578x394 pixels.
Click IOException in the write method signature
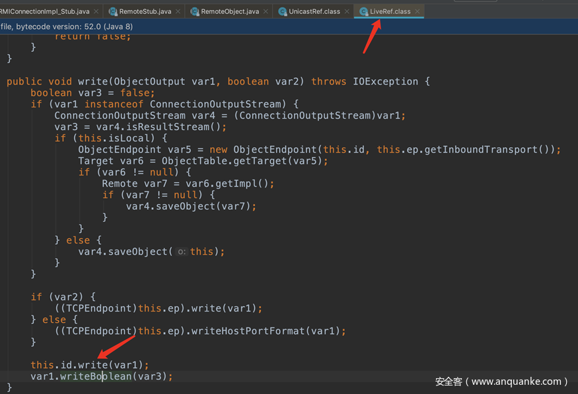click(x=386, y=82)
